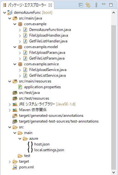The width and height of the screenshot is (118, 175).
Task: Minimize the Package Explorer view
Action: point(104,4)
